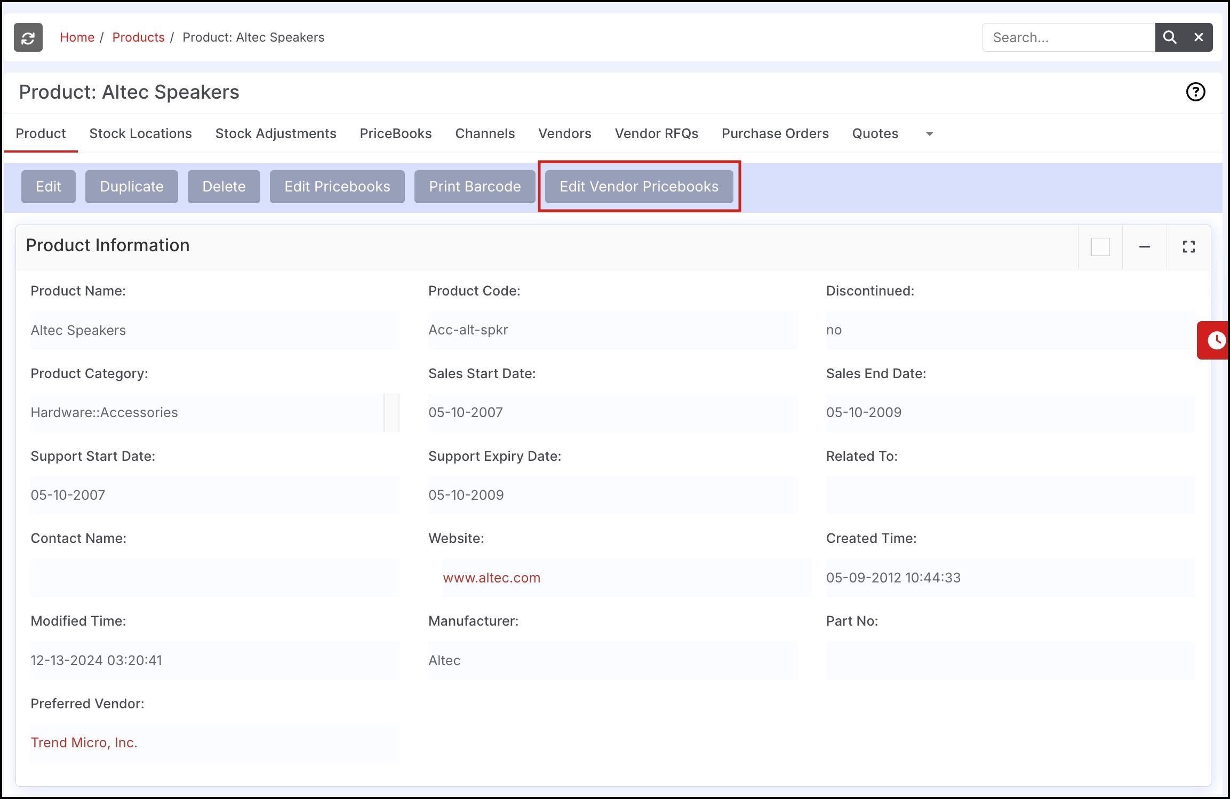Expand the more tabs dropdown arrow

pyautogui.click(x=930, y=134)
